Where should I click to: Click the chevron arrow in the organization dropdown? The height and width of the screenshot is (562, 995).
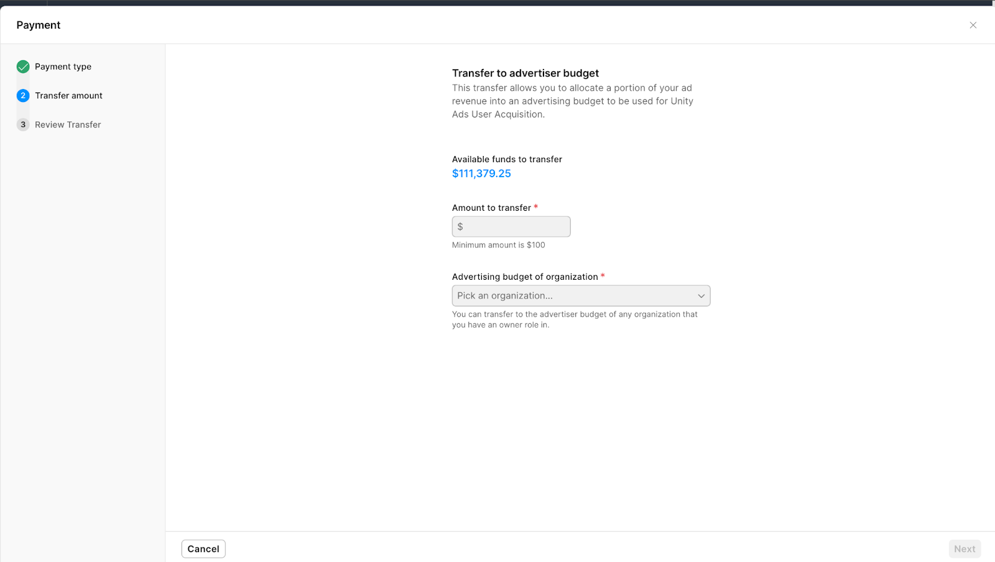(x=701, y=296)
